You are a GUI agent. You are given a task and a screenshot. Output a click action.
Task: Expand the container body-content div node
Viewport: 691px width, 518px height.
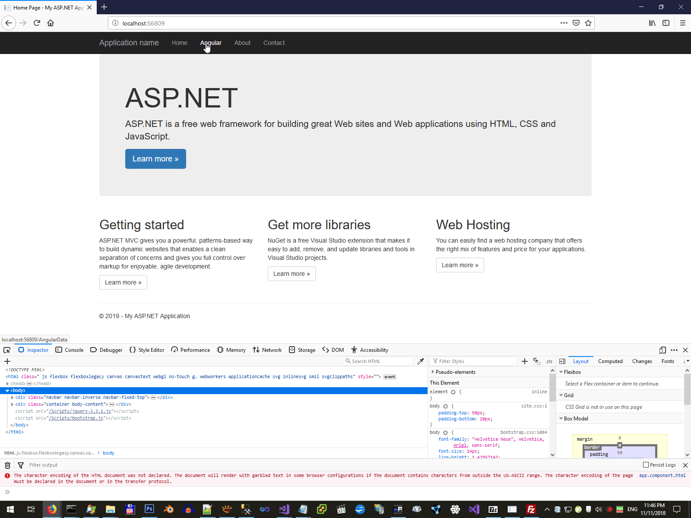12,404
